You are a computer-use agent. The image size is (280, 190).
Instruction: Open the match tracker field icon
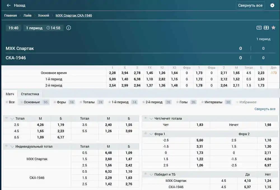pos(266,28)
